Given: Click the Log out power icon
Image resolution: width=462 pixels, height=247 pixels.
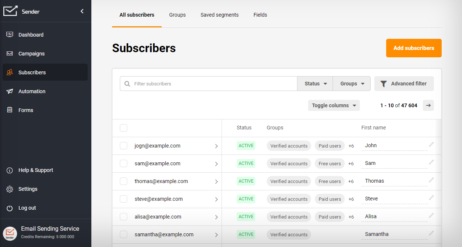Looking at the screenshot, I should pyautogui.click(x=10, y=208).
